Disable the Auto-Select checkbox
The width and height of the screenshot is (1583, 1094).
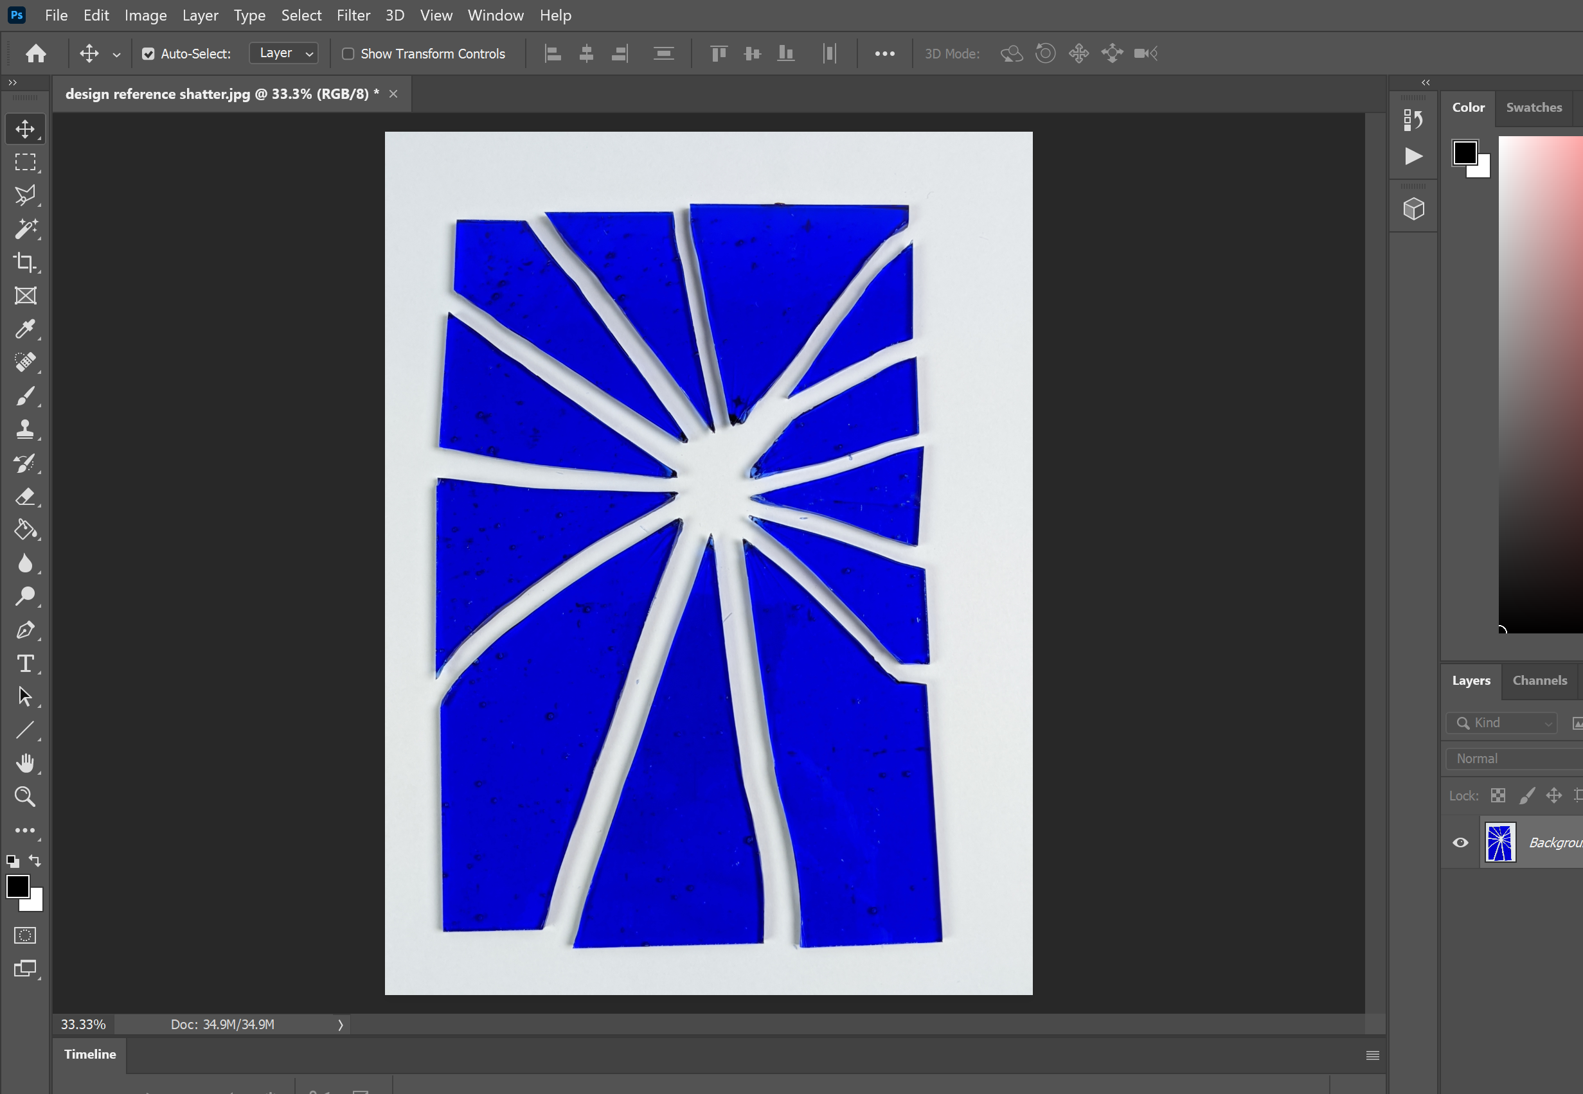click(x=149, y=53)
